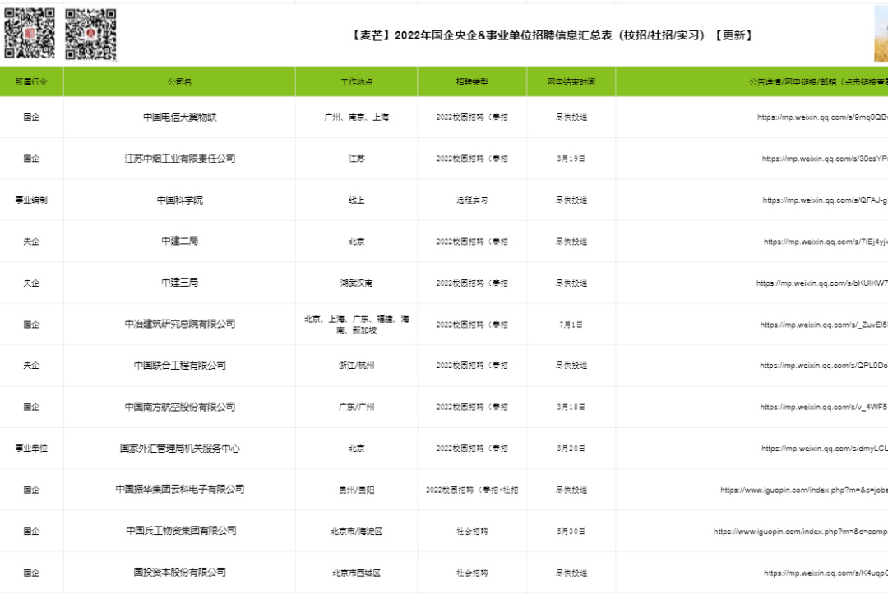
Task: Click the wheat photo thumbnail in the title bar
Action: click(x=881, y=34)
